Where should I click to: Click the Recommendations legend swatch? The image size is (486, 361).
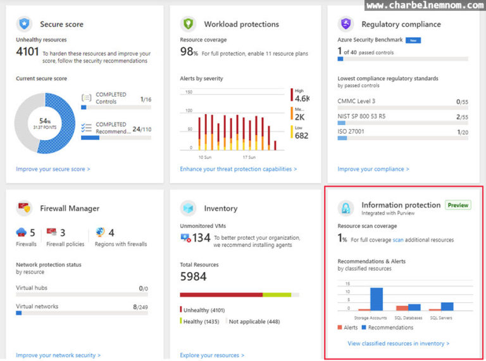tap(364, 328)
